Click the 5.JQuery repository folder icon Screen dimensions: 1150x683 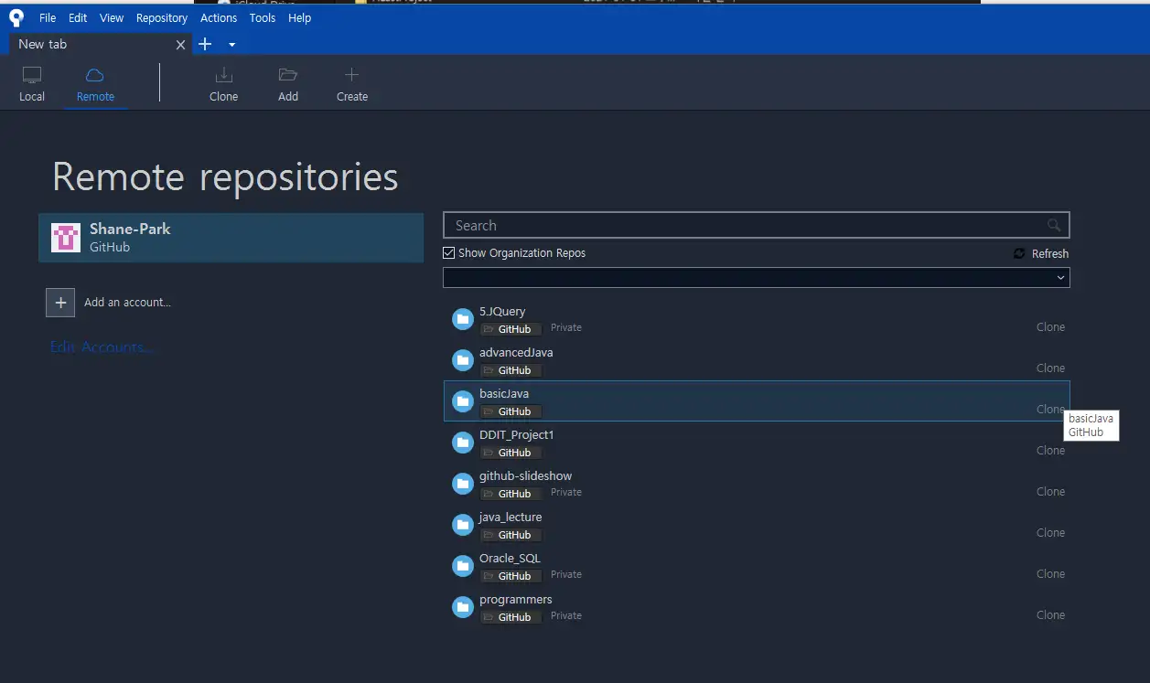click(x=463, y=319)
